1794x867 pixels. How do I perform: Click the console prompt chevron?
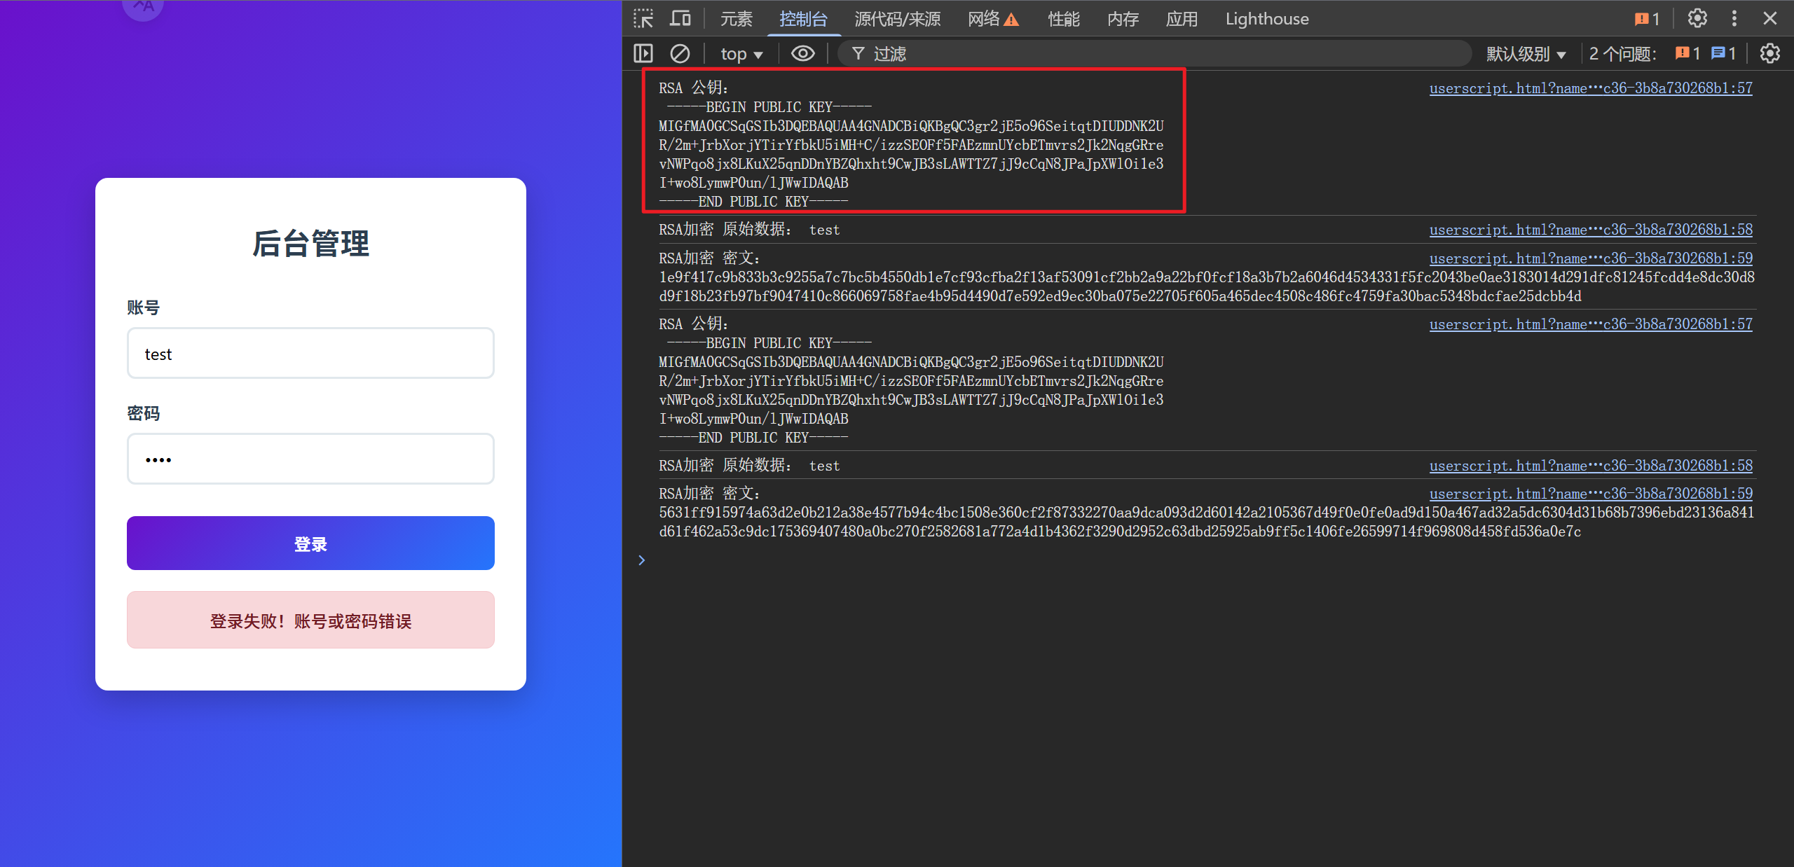coord(641,560)
